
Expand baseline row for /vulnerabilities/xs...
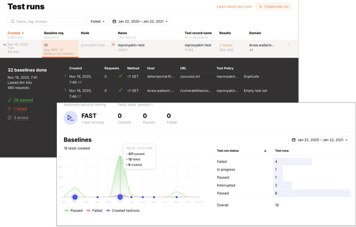[65, 90]
